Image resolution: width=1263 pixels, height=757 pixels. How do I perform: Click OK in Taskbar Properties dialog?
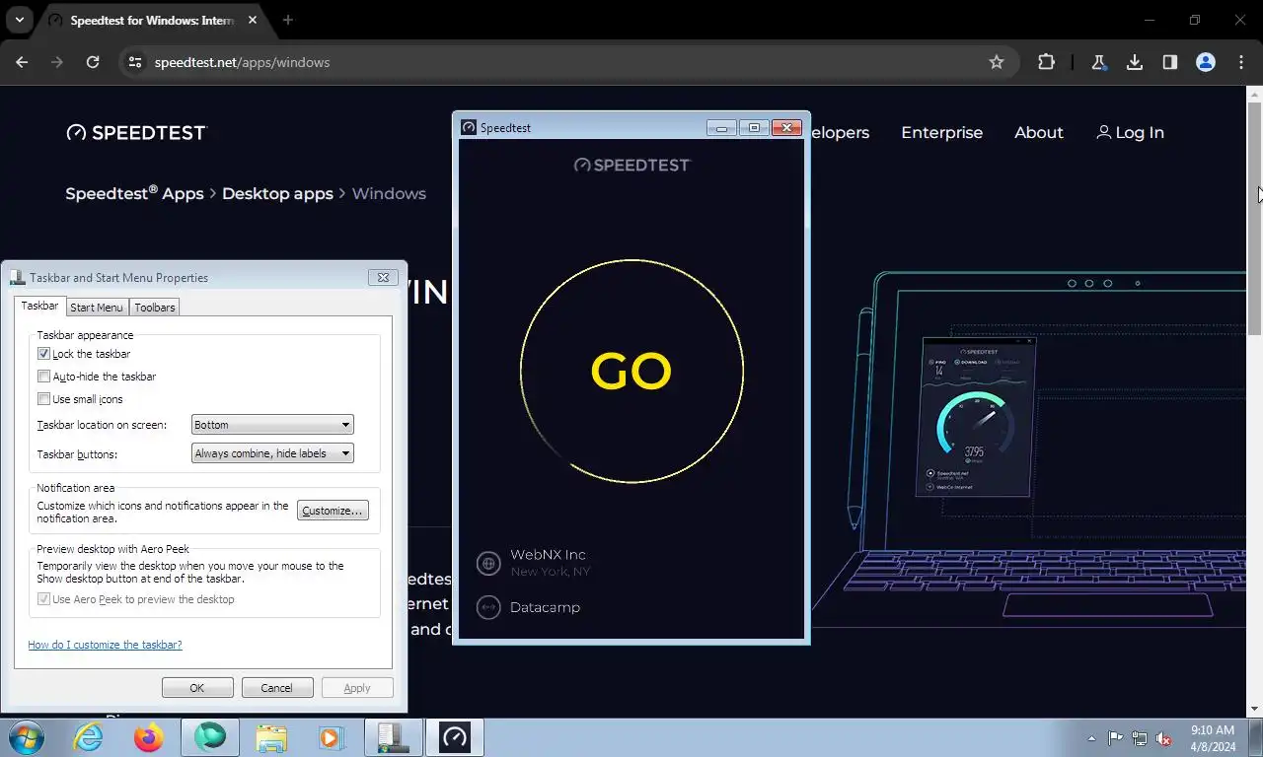coord(197,688)
